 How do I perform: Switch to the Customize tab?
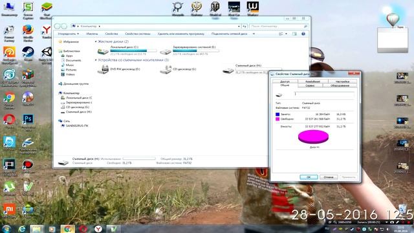[x=343, y=82]
